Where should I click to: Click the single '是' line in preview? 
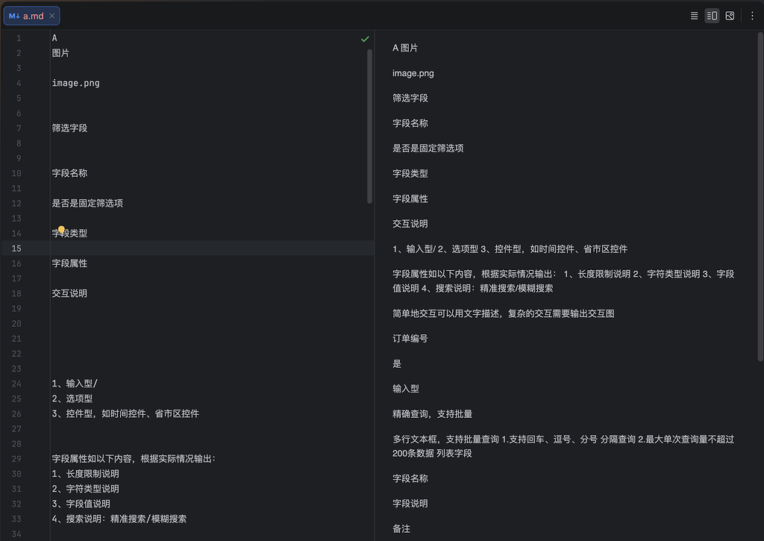(x=397, y=363)
